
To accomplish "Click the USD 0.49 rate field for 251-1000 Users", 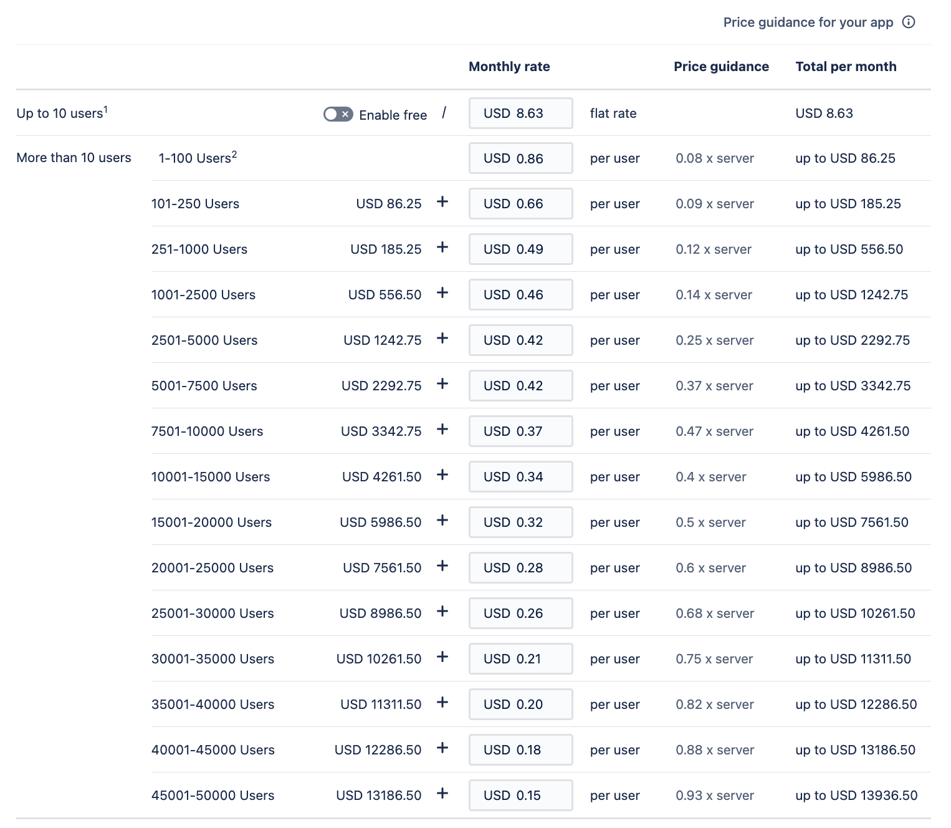I will (520, 248).
